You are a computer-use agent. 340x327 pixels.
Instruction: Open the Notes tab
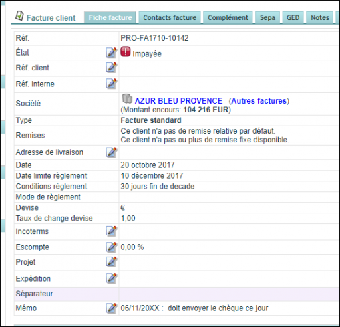click(x=320, y=17)
